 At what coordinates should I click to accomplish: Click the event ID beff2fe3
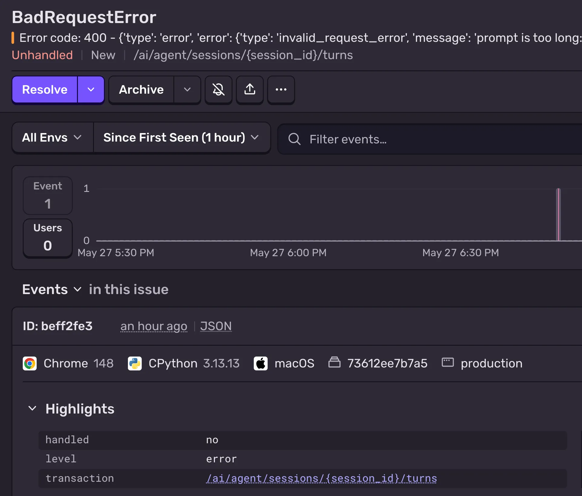[58, 326]
